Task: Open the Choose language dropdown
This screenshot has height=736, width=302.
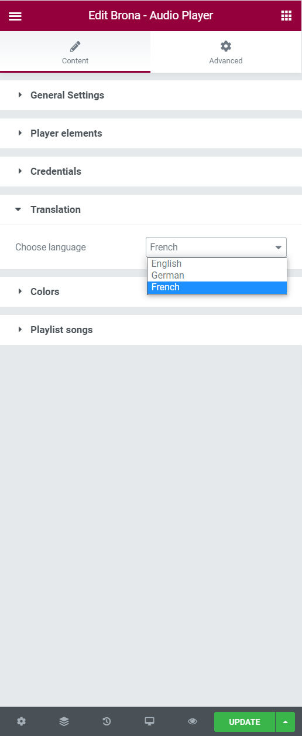Action: [216, 247]
